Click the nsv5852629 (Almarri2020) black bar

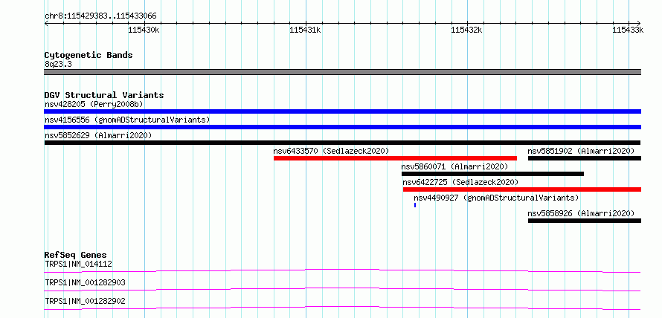click(342, 143)
